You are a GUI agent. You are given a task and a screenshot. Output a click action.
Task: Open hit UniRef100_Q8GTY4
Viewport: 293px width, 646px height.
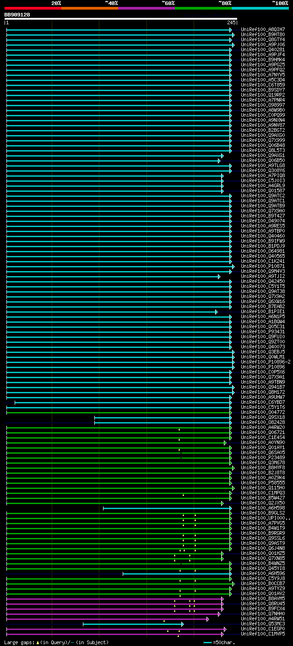click(x=263, y=39)
